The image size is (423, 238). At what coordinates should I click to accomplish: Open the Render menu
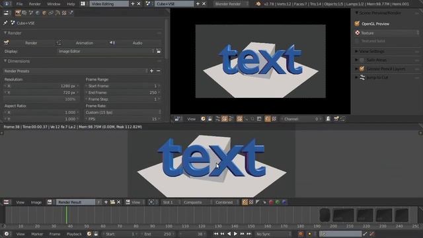point(34,4)
